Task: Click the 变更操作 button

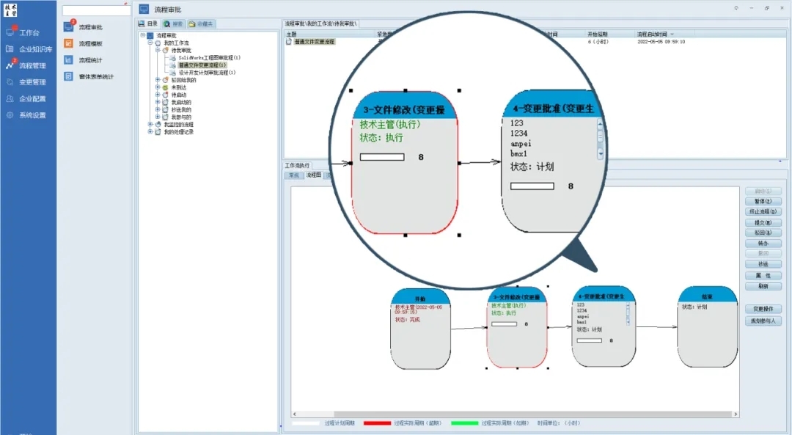Action: pyautogui.click(x=763, y=309)
